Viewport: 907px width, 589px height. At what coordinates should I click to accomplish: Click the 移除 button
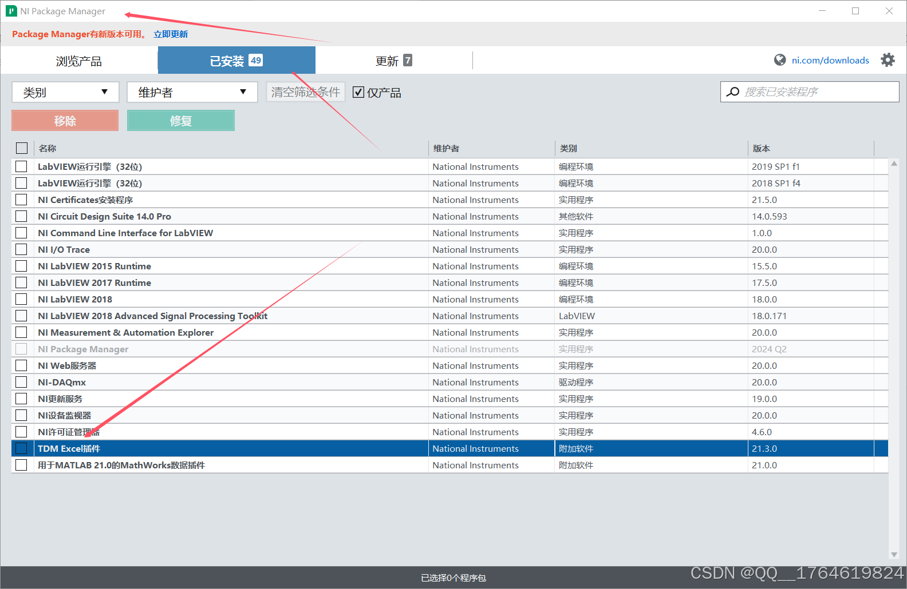[x=65, y=121]
